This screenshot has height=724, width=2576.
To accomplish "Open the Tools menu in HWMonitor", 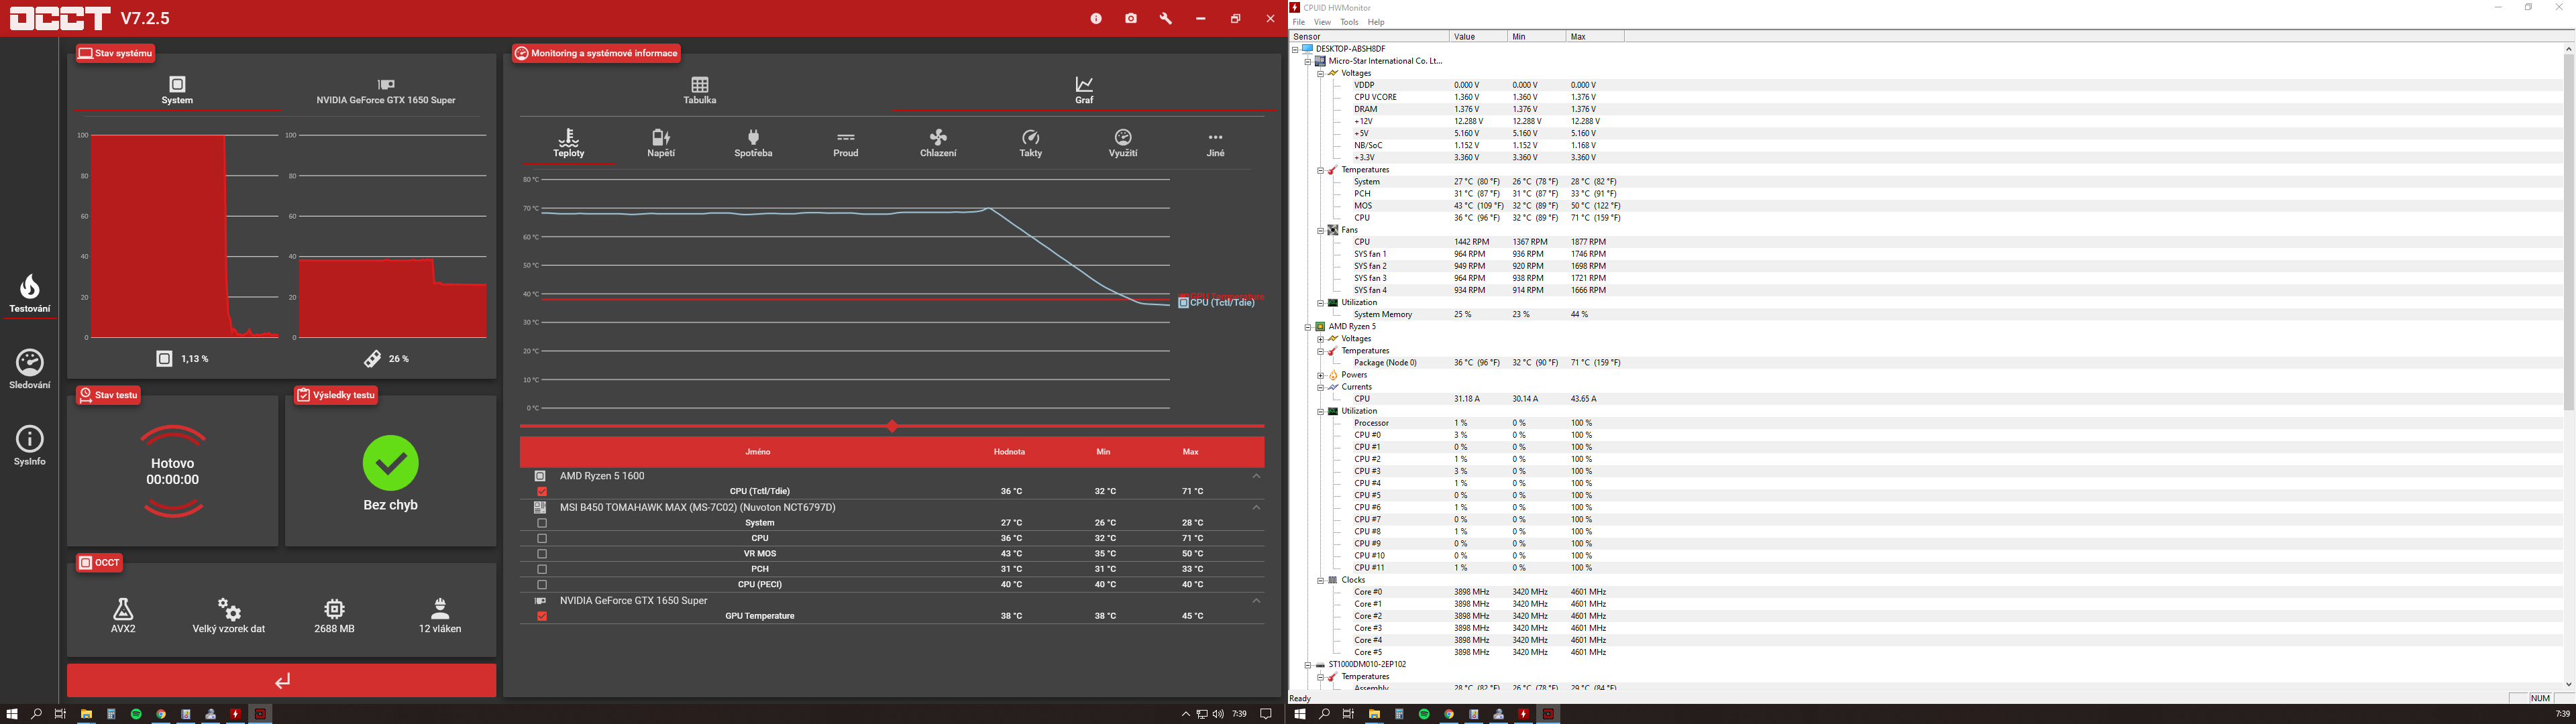I will 1349,22.
